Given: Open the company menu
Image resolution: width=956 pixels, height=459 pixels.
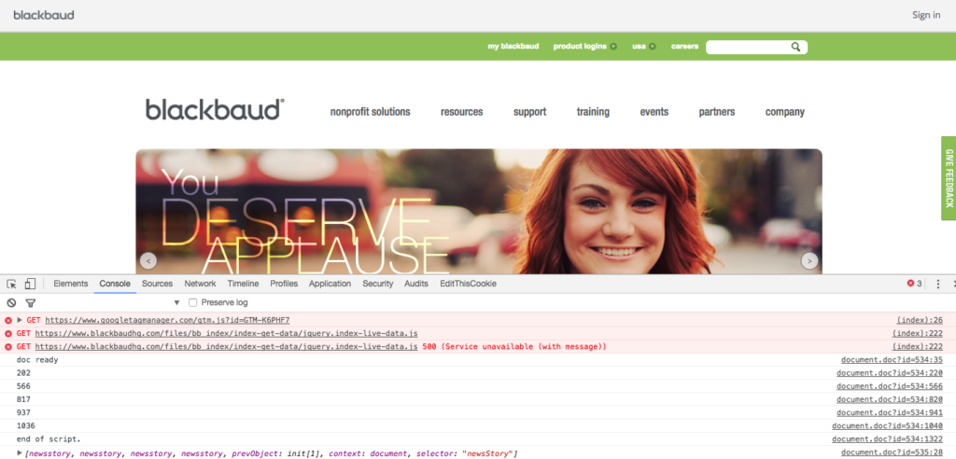Looking at the screenshot, I should point(784,112).
